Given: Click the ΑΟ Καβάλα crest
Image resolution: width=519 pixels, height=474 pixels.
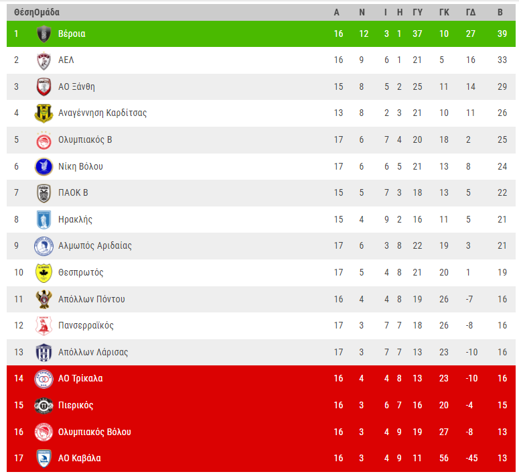Looking at the screenshot, I should [x=44, y=459].
